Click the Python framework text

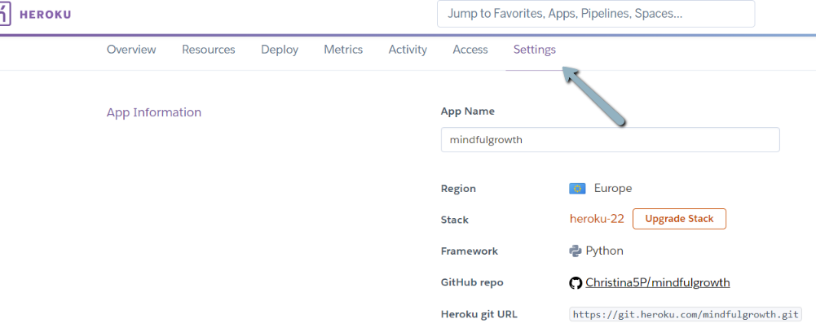[x=605, y=251]
